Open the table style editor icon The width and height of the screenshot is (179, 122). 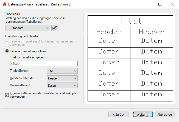click(54, 28)
